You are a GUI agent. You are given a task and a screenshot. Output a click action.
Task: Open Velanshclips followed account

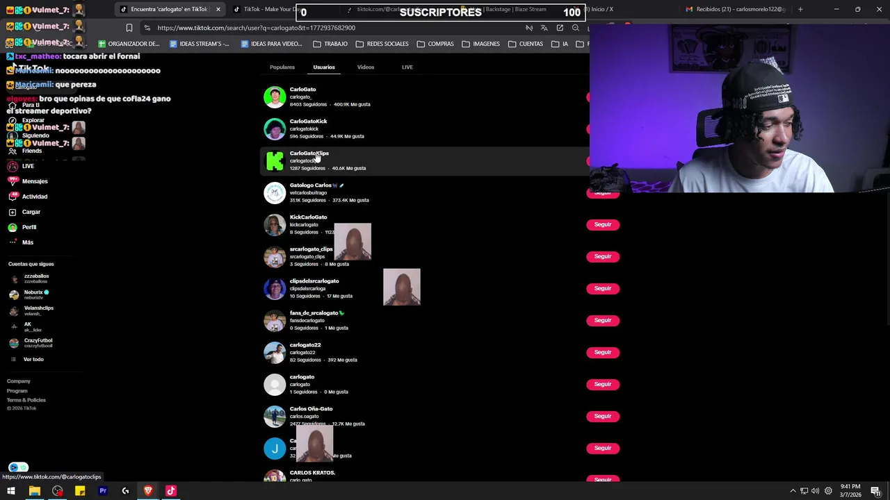31,310
